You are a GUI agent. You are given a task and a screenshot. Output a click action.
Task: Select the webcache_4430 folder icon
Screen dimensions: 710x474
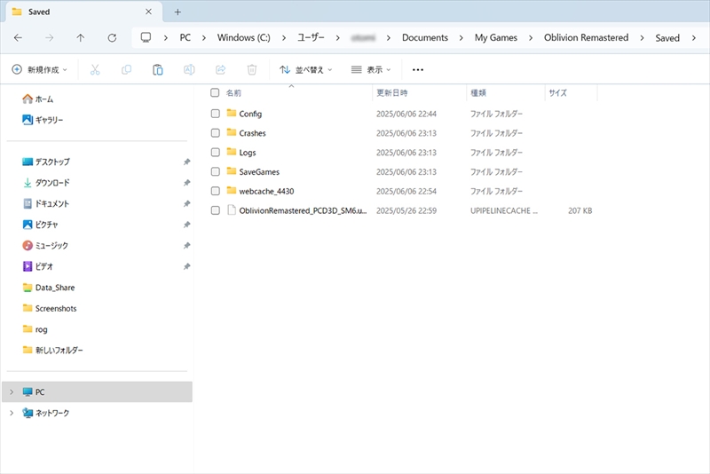click(x=232, y=191)
